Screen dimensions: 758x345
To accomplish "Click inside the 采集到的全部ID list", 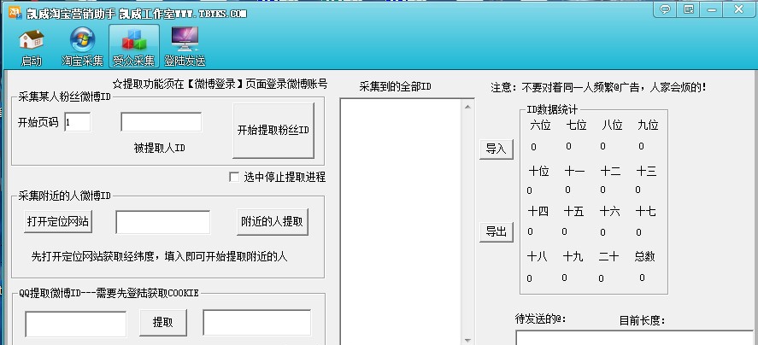I will 402,222.
